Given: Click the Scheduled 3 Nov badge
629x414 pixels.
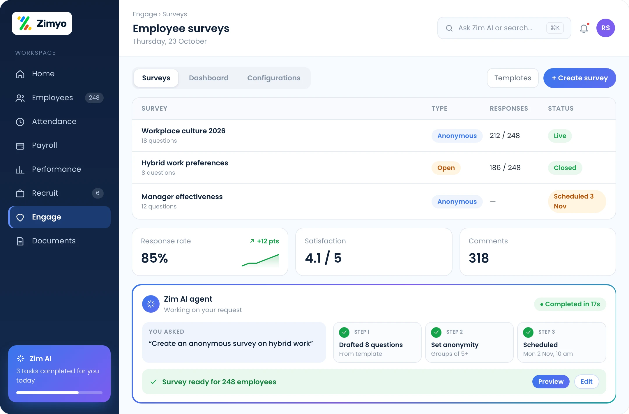Looking at the screenshot, I should [x=577, y=201].
